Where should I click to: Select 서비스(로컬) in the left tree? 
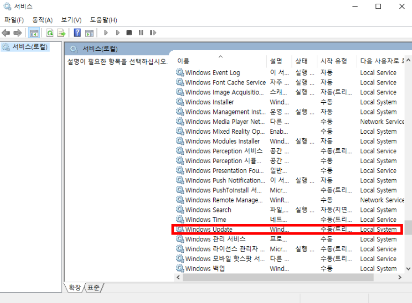(25, 47)
